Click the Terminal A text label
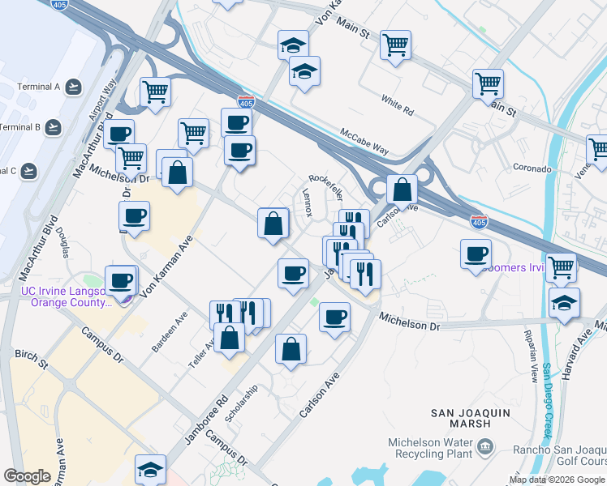 click(39, 87)
